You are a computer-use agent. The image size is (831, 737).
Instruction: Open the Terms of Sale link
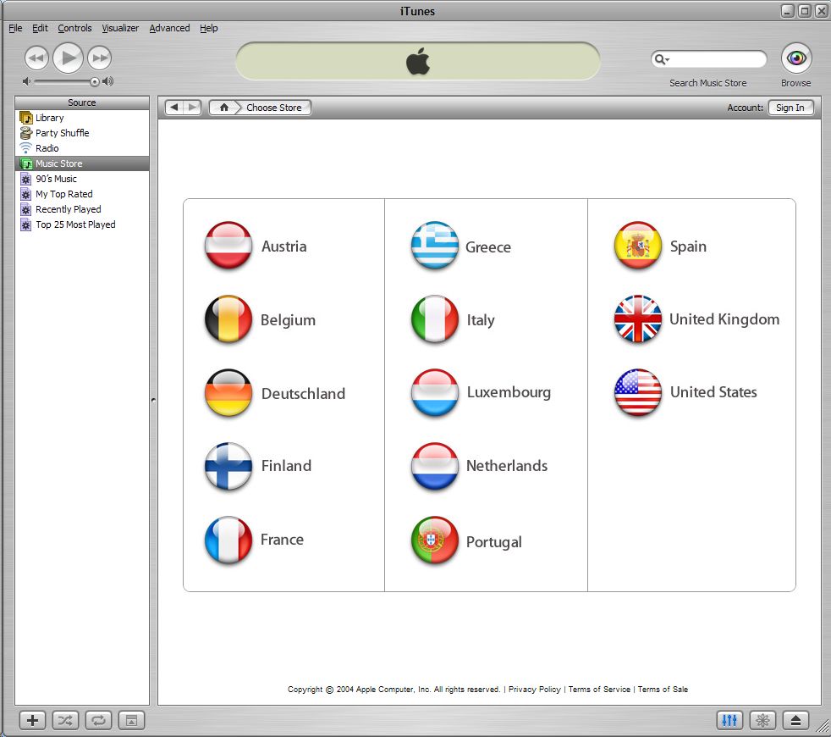[x=663, y=690]
